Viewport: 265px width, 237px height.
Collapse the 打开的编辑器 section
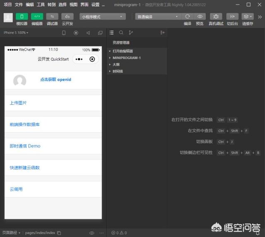click(x=137, y=51)
